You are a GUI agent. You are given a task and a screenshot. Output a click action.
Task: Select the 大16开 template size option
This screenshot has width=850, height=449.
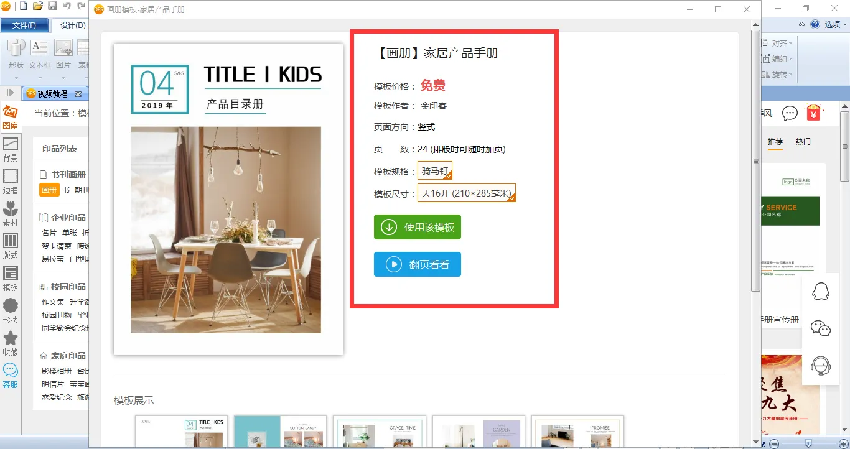point(467,193)
